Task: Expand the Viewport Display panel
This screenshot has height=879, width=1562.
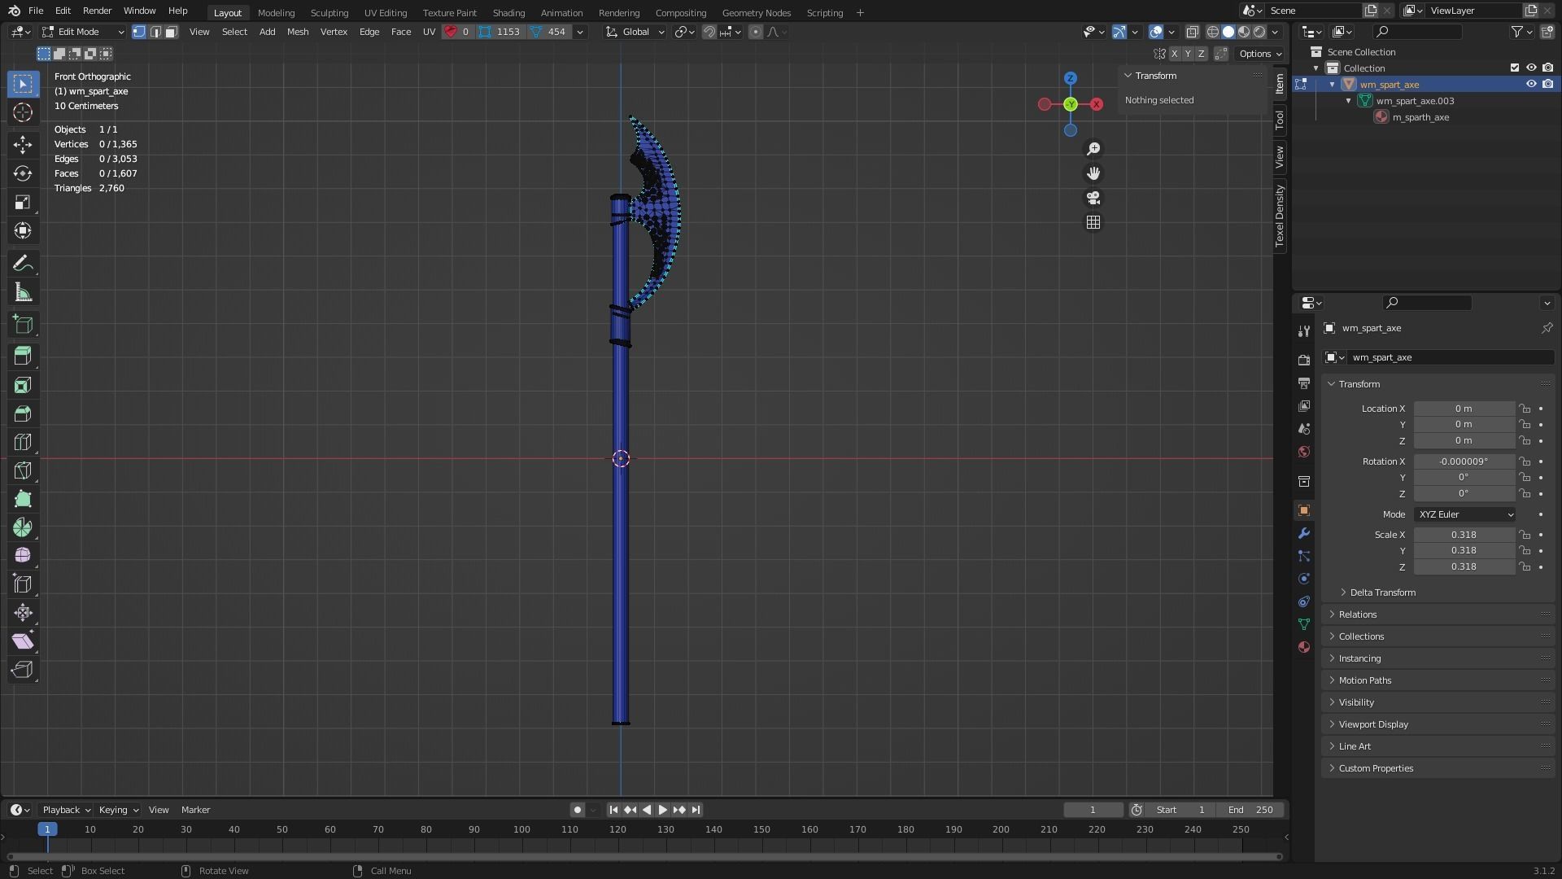Action: point(1373,724)
